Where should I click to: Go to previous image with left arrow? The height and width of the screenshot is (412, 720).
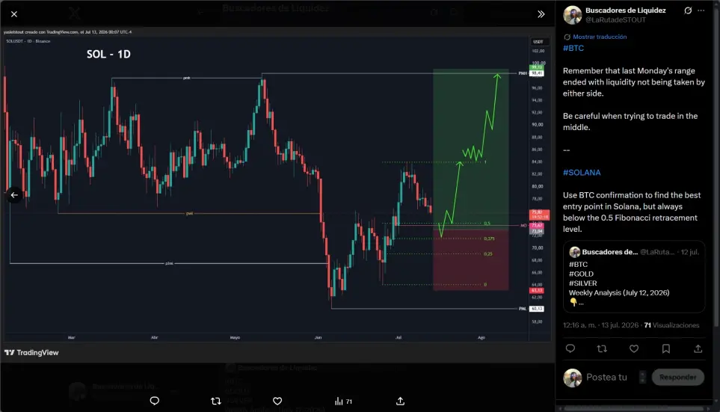coord(14,195)
